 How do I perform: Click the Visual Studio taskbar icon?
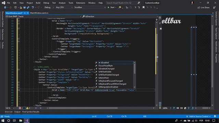click(27, 121)
